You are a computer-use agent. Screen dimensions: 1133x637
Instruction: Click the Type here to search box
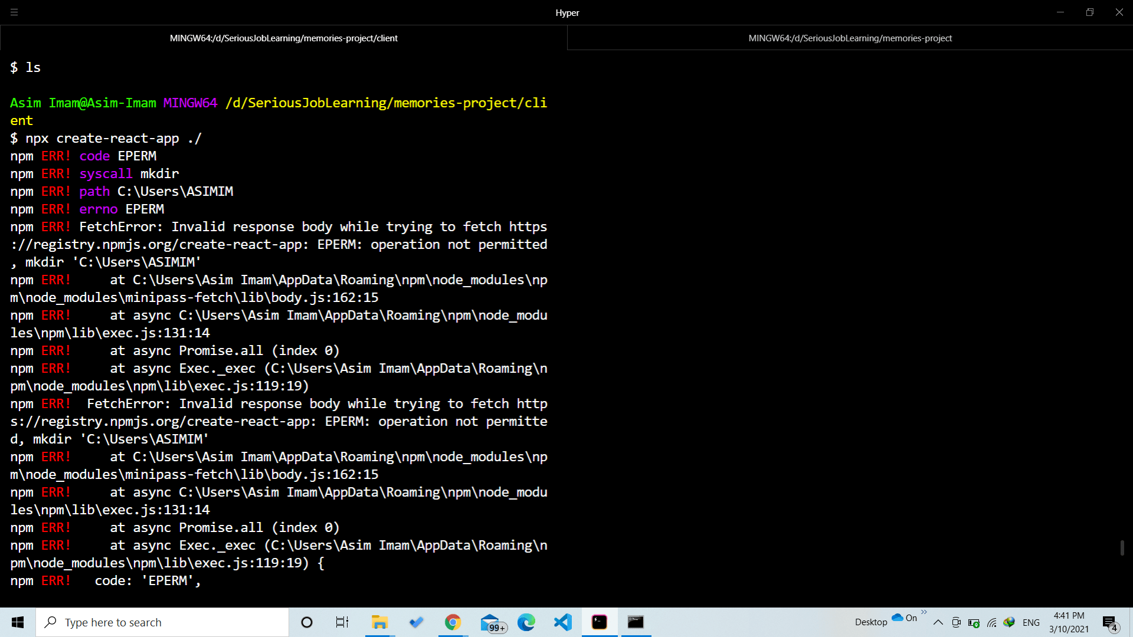(162, 622)
